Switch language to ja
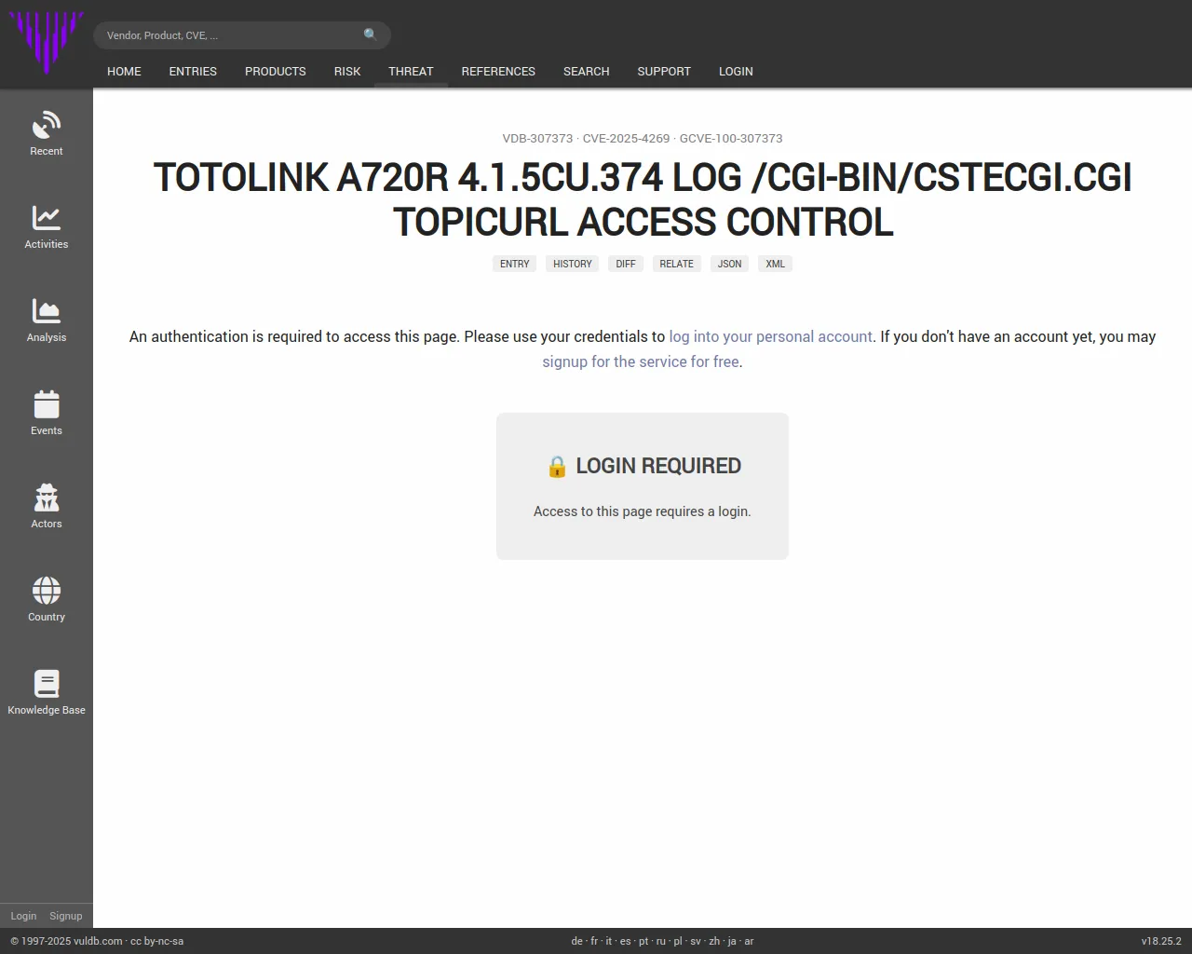The width and height of the screenshot is (1192, 954). [x=732, y=941]
